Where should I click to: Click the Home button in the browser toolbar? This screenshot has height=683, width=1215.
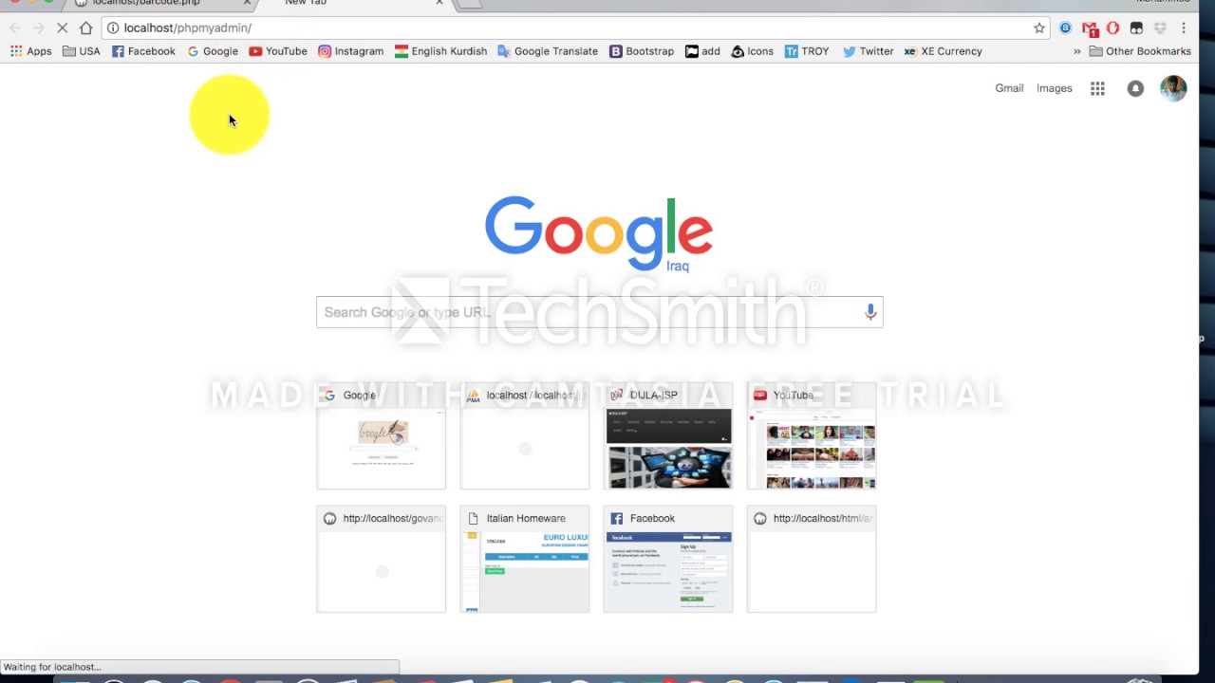pos(86,28)
